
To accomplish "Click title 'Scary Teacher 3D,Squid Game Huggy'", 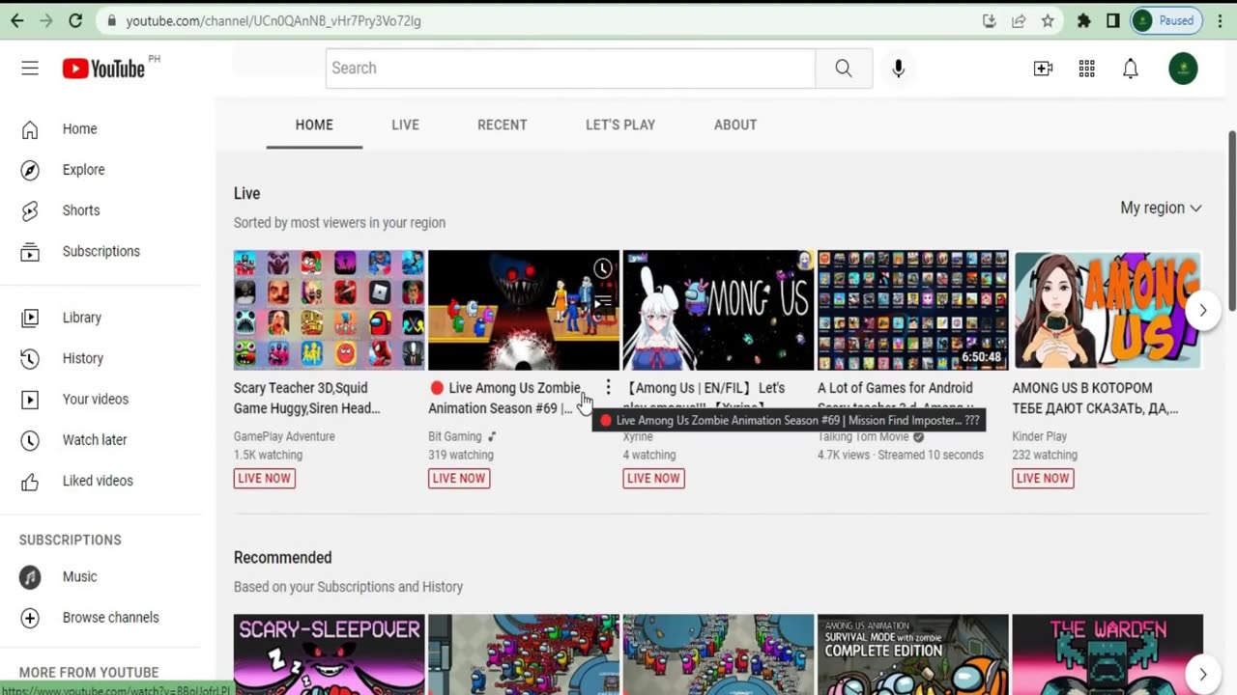I will 307,398.
